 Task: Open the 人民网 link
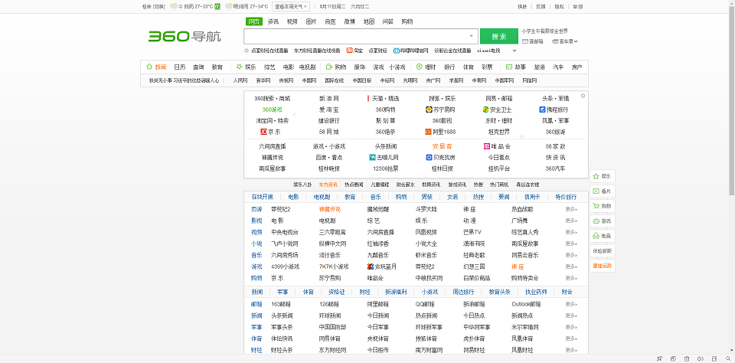click(x=240, y=80)
